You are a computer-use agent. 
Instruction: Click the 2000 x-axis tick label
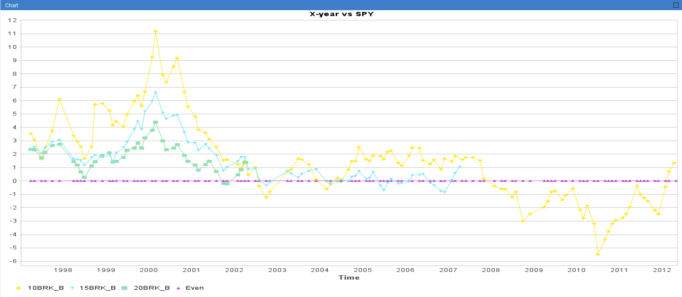(x=149, y=270)
